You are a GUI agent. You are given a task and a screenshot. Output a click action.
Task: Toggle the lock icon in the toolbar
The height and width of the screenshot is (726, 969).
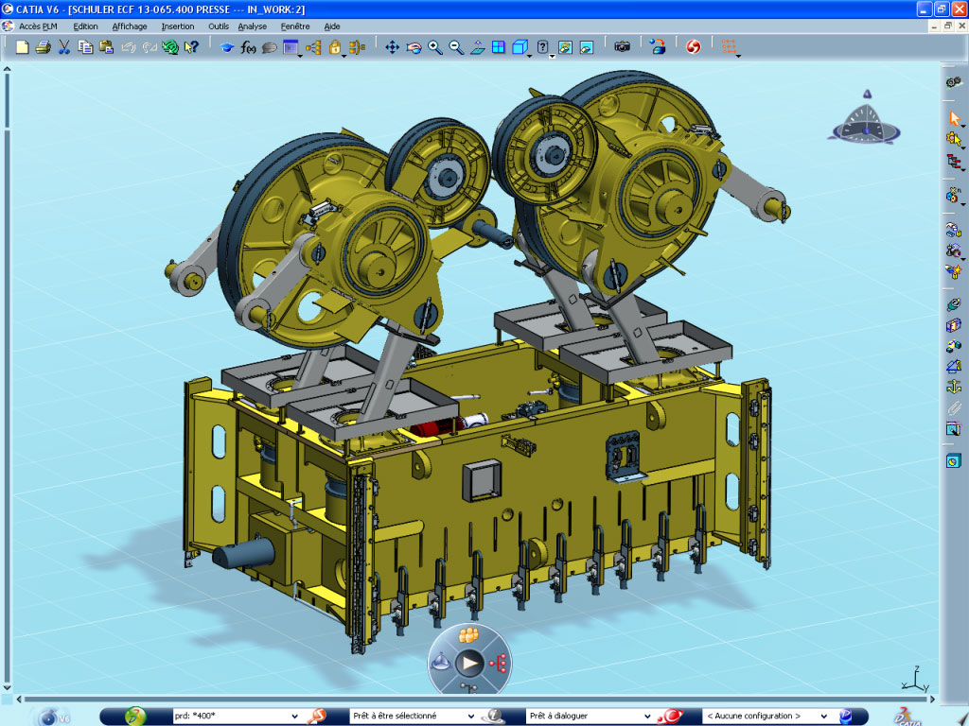coord(335,46)
